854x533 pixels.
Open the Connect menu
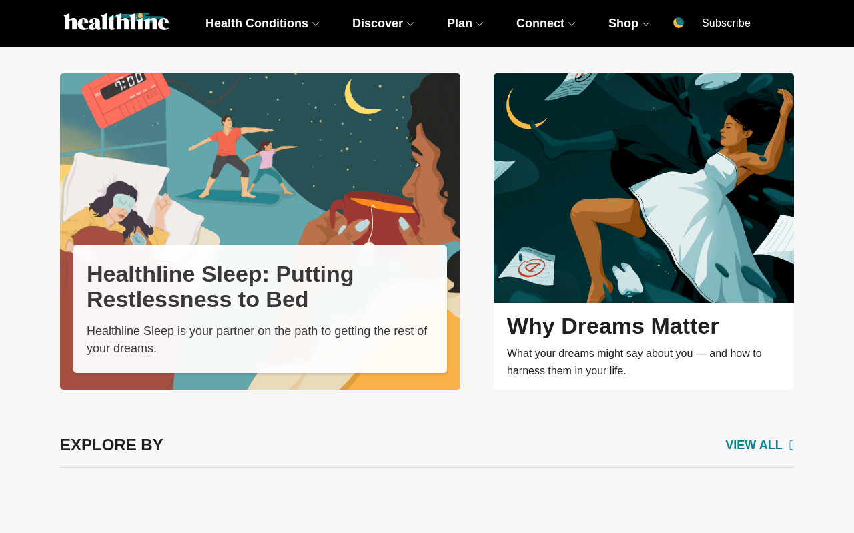click(540, 23)
